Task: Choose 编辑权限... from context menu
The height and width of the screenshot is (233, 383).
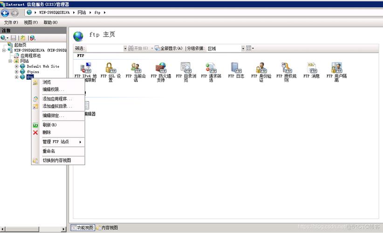Action: coord(58,89)
